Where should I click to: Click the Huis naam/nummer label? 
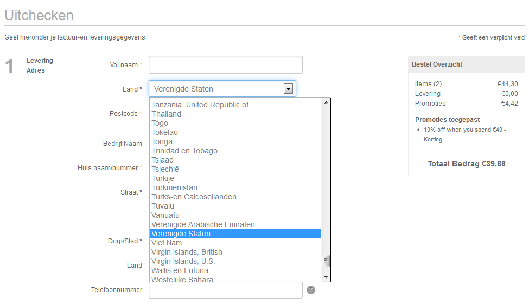(x=110, y=168)
